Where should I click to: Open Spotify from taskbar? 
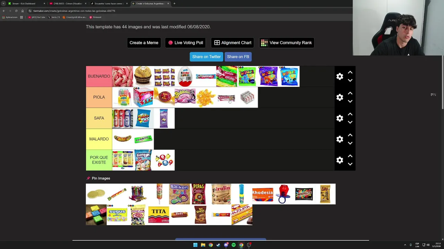(233, 245)
